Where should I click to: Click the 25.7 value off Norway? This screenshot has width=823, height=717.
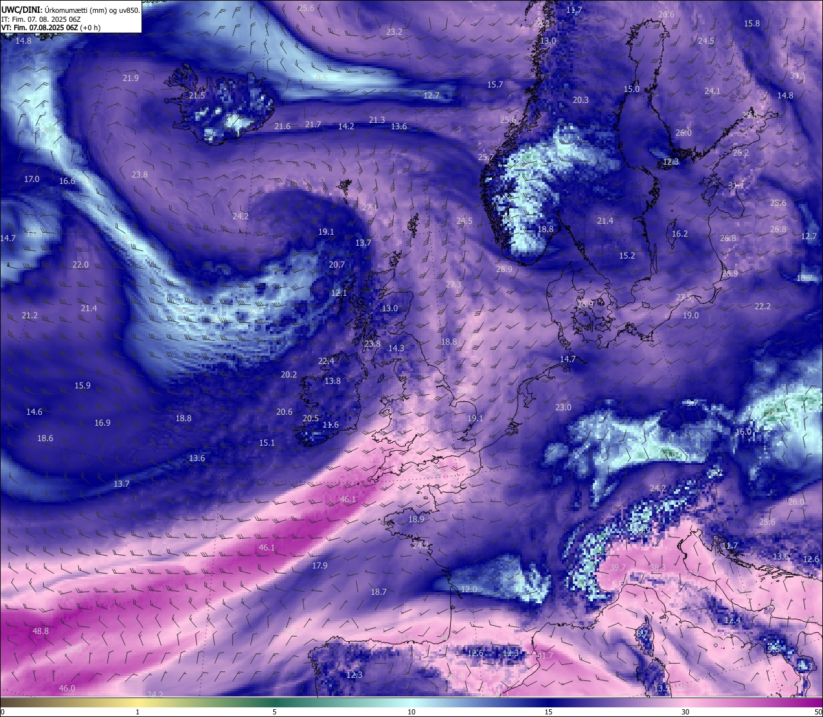point(486,158)
